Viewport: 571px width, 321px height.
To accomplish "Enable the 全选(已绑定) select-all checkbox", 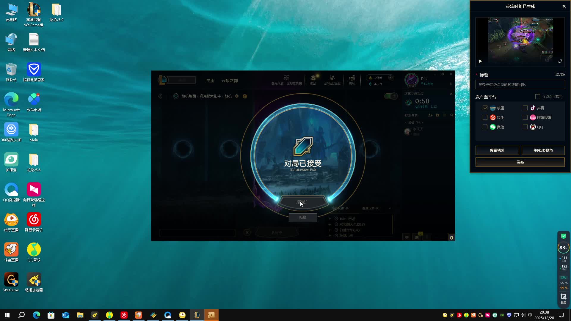I will pos(538,97).
